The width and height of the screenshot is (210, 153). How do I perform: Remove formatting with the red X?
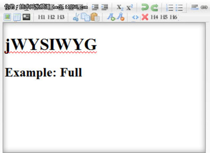145,17
